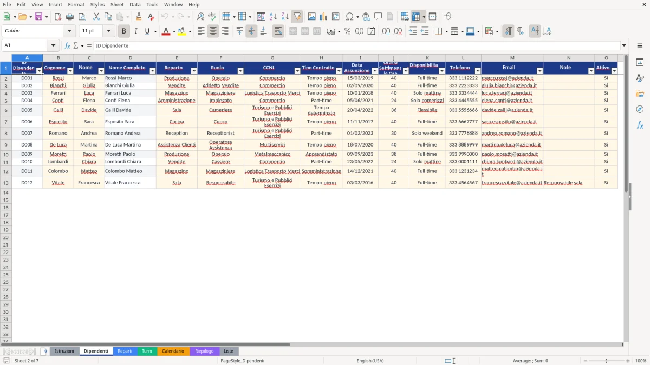650x365 pixels.
Task: Toggle Wrap Text button
Action: pyautogui.click(x=278, y=31)
